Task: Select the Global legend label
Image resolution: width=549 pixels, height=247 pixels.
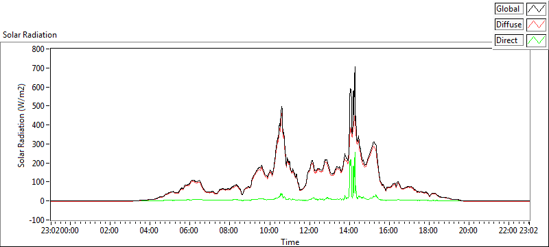Action: click(x=509, y=8)
